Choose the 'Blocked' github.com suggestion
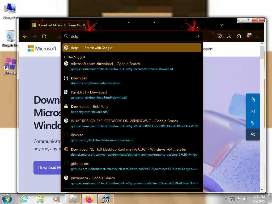Viewport: 272px width, 204px height. pyautogui.click(x=132, y=138)
